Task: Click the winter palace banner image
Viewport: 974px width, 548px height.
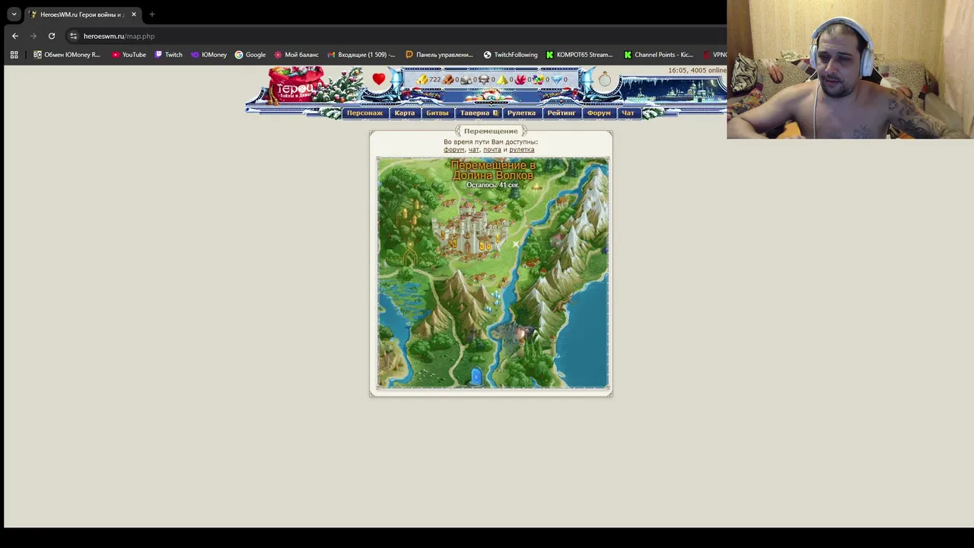Action: point(673,89)
